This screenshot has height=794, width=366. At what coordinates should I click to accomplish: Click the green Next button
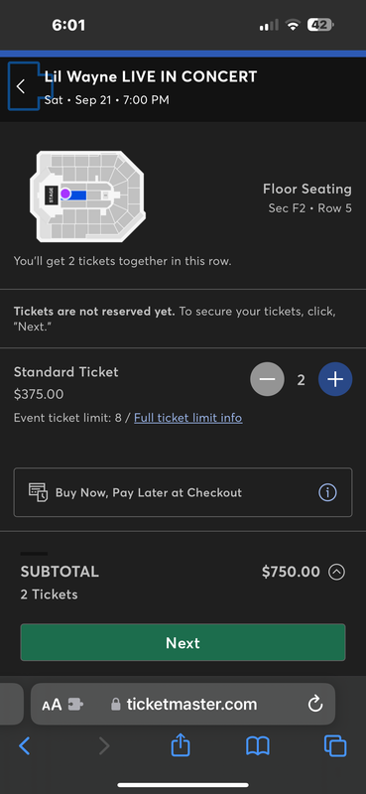click(183, 642)
